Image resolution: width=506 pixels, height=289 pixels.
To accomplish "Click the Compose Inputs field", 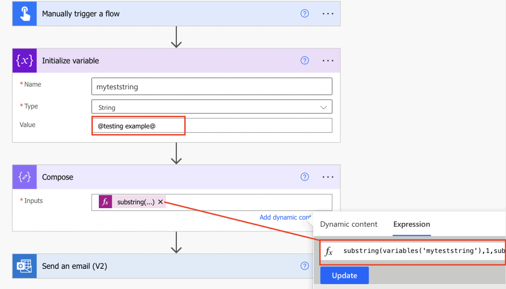I will pos(211,202).
